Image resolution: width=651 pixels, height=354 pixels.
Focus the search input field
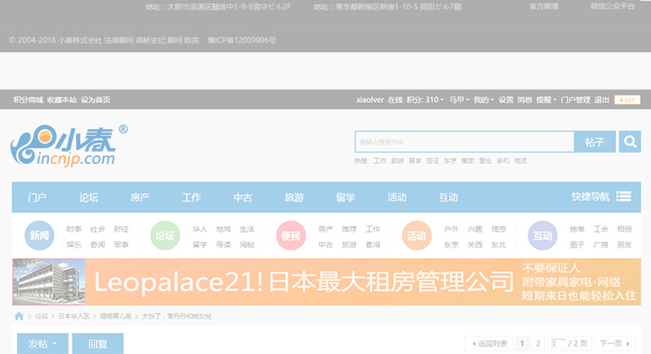[465, 142]
